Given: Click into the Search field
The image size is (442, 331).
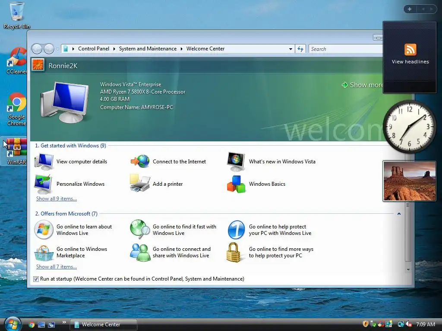Looking at the screenshot, I should 346,49.
